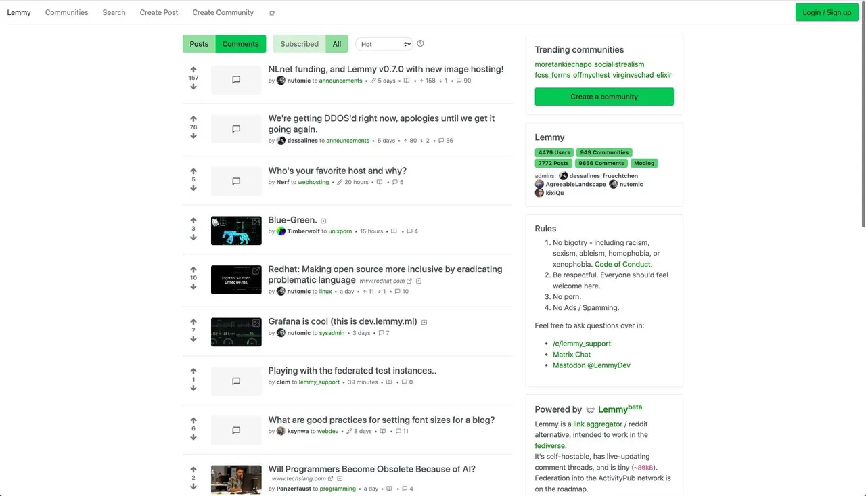The width and height of the screenshot is (866, 496).
Task: Expand the Grafana is cool image
Action: tap(424, 322)
